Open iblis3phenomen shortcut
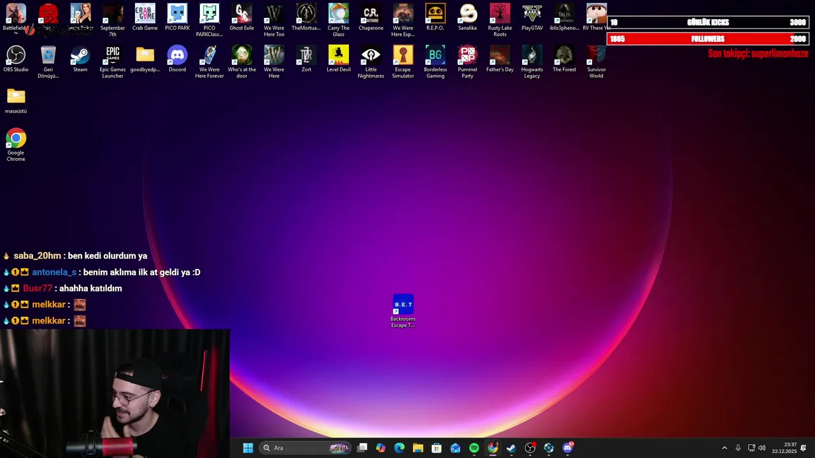The width and height of the screenshot is (815, 458). 564,17
